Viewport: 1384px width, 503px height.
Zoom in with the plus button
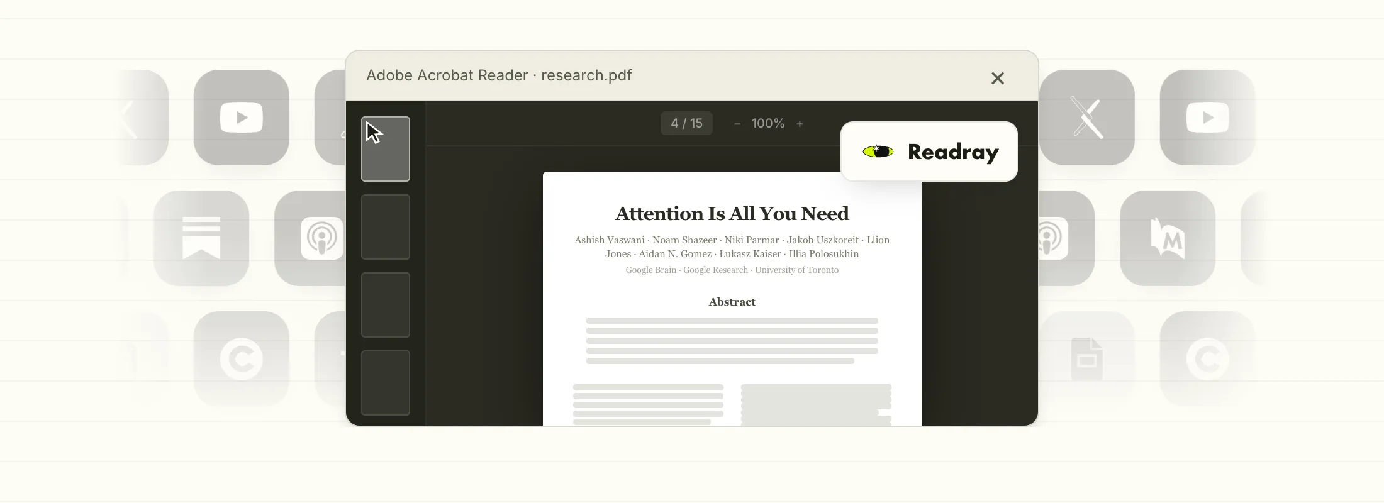click(800, 124)
